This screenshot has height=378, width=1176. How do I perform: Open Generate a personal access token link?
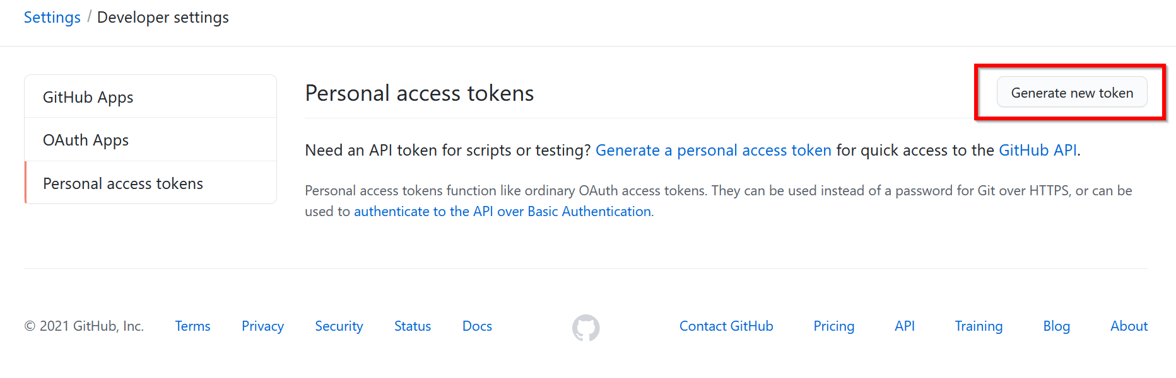pos(714,151)
